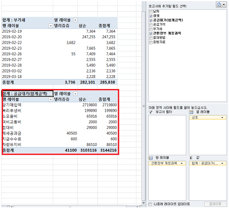Click the 열 레이블 area icon

191,112
